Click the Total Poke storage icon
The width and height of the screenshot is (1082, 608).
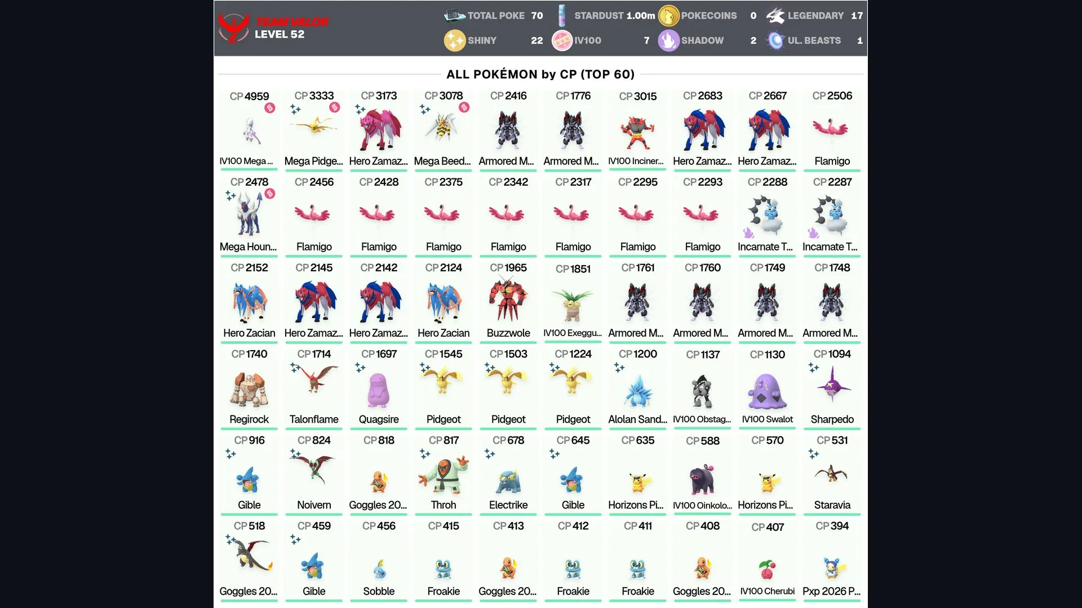(x=455, y=16)
